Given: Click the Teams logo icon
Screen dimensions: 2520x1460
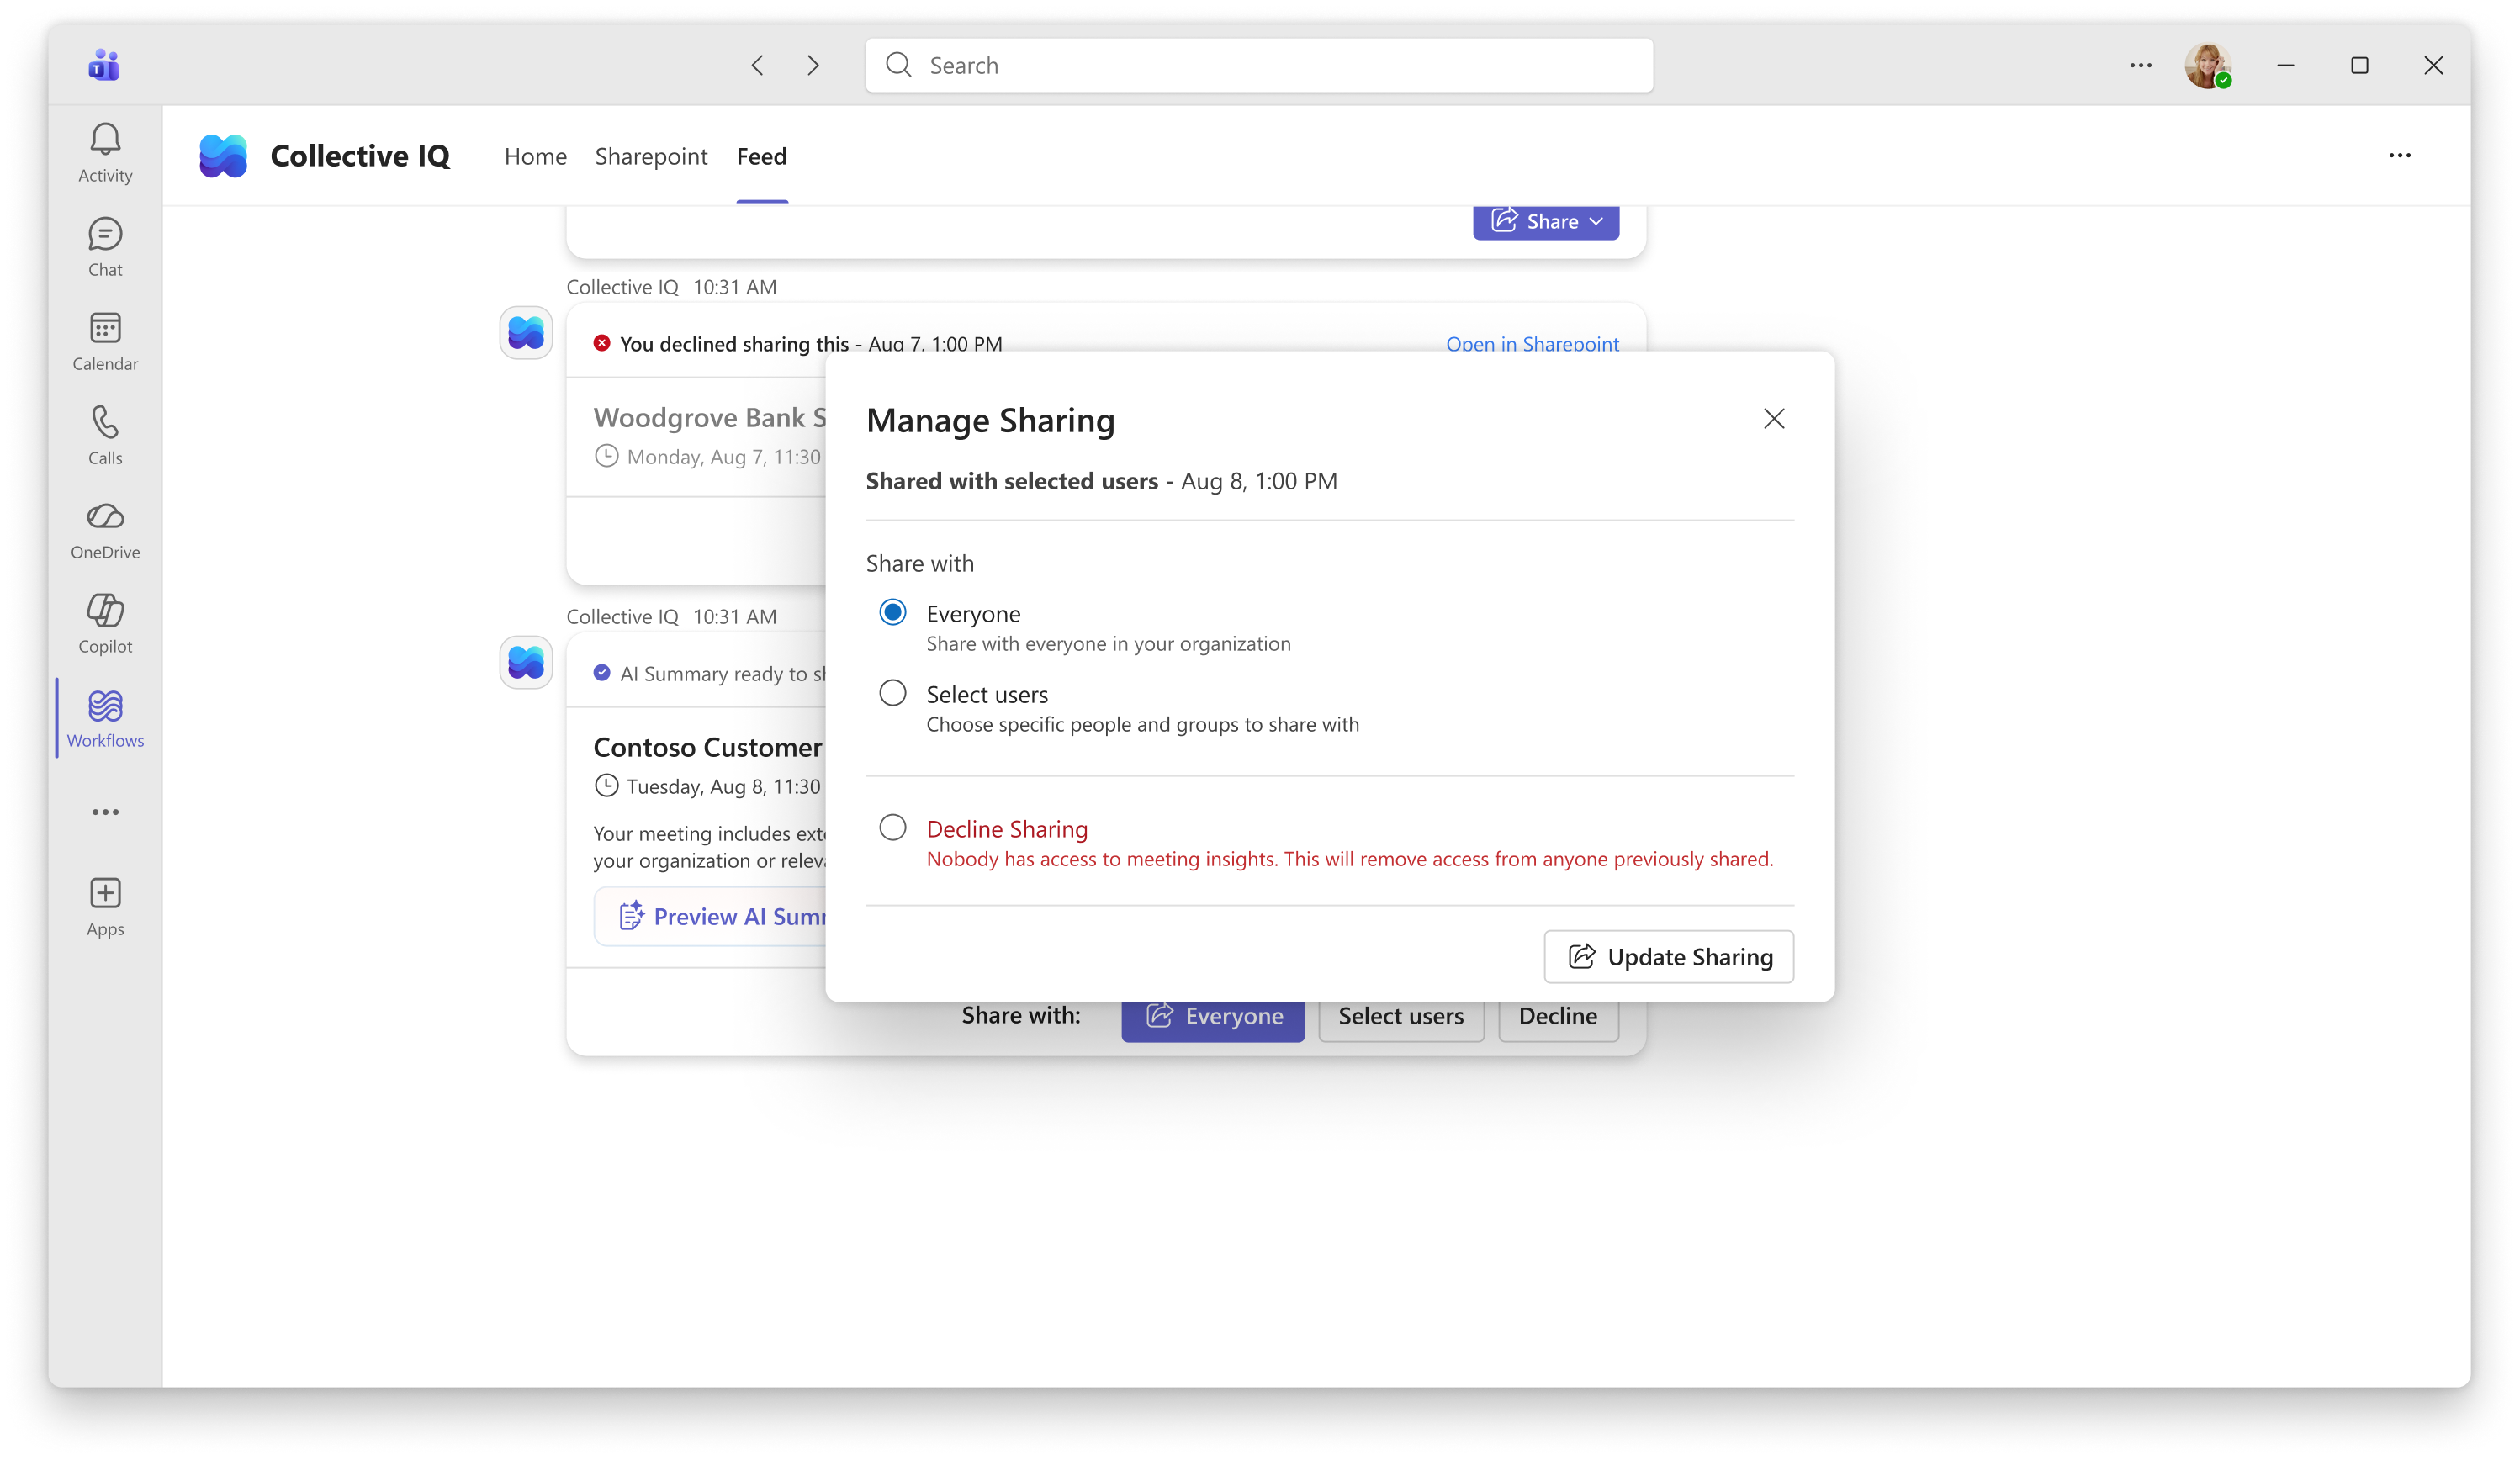Looking at the screenshot, I should pyautogui.click(x=104, y=65).
